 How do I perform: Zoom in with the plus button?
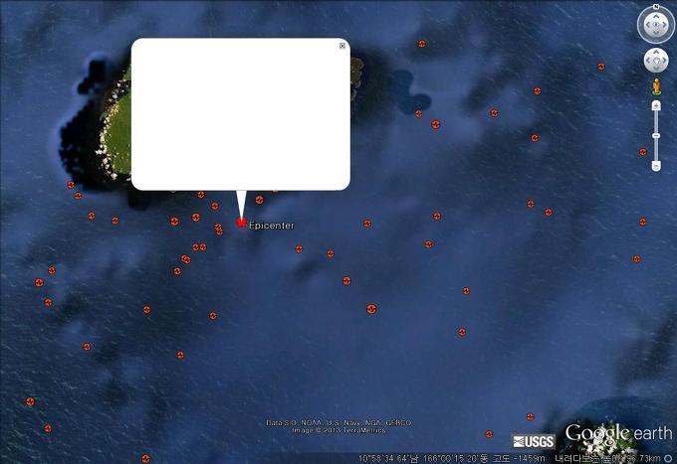pyautogui.click(x=656, y=105)
